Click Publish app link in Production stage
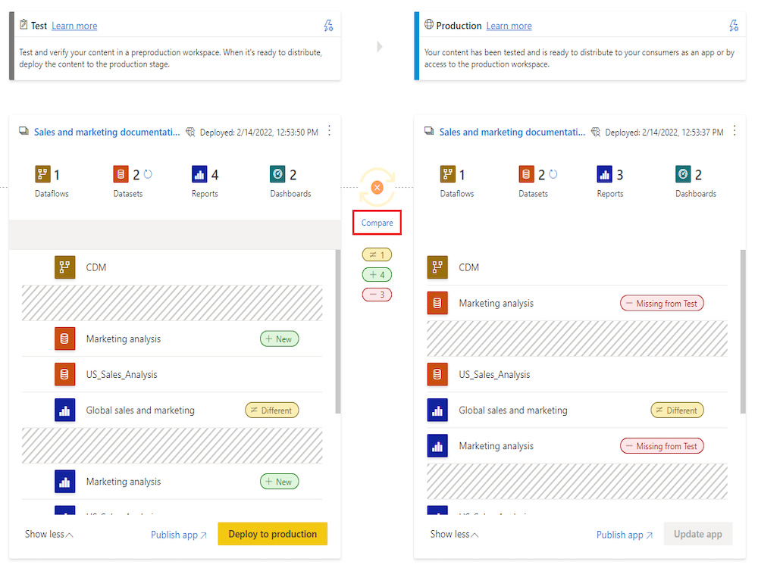The image size is (758, 568). coord(625,535)
